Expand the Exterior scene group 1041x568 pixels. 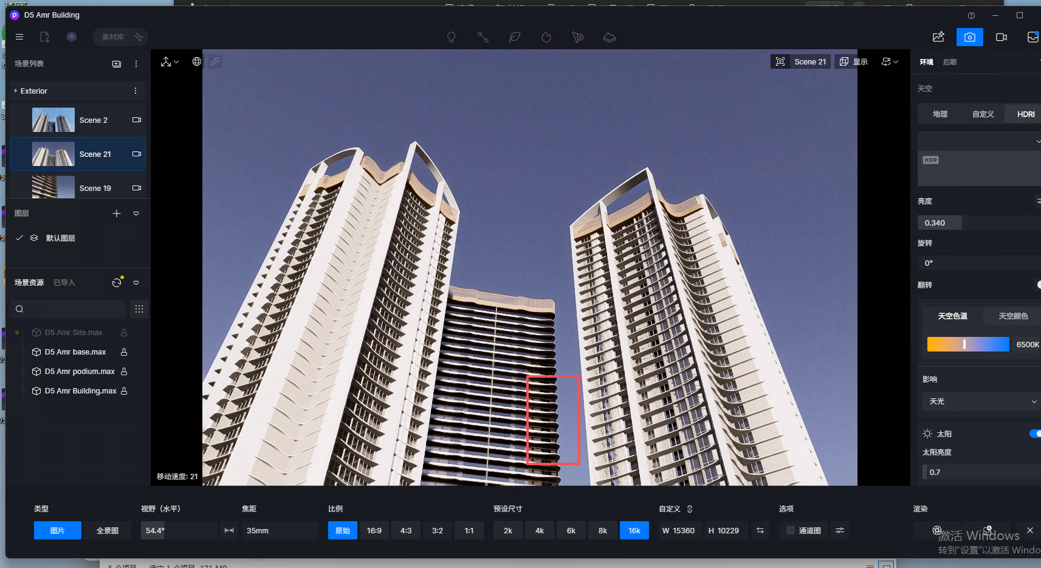tap(16, 91)
